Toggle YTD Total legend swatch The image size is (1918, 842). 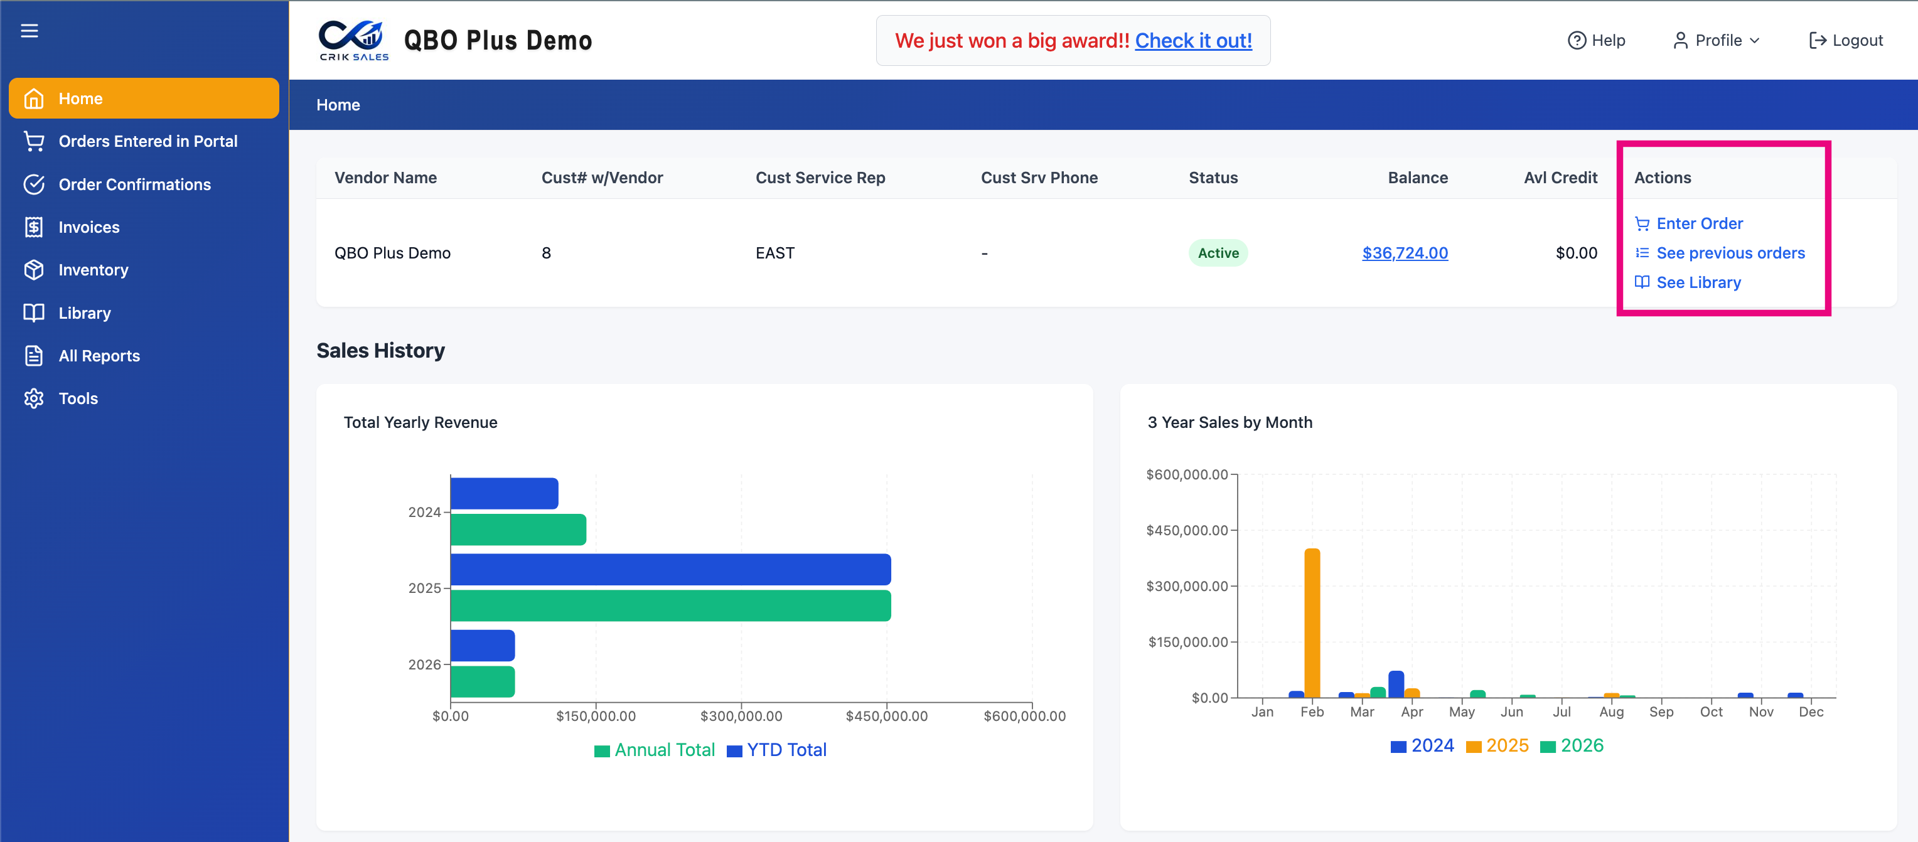[734, 750]
